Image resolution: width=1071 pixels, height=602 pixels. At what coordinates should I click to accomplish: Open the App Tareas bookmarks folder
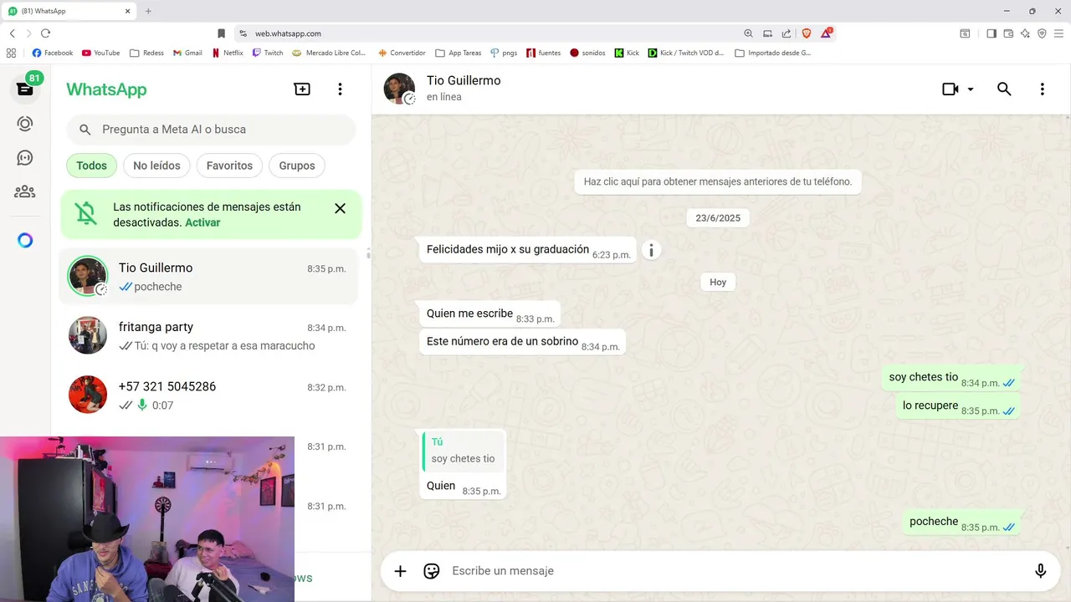(x=459, y=53)
